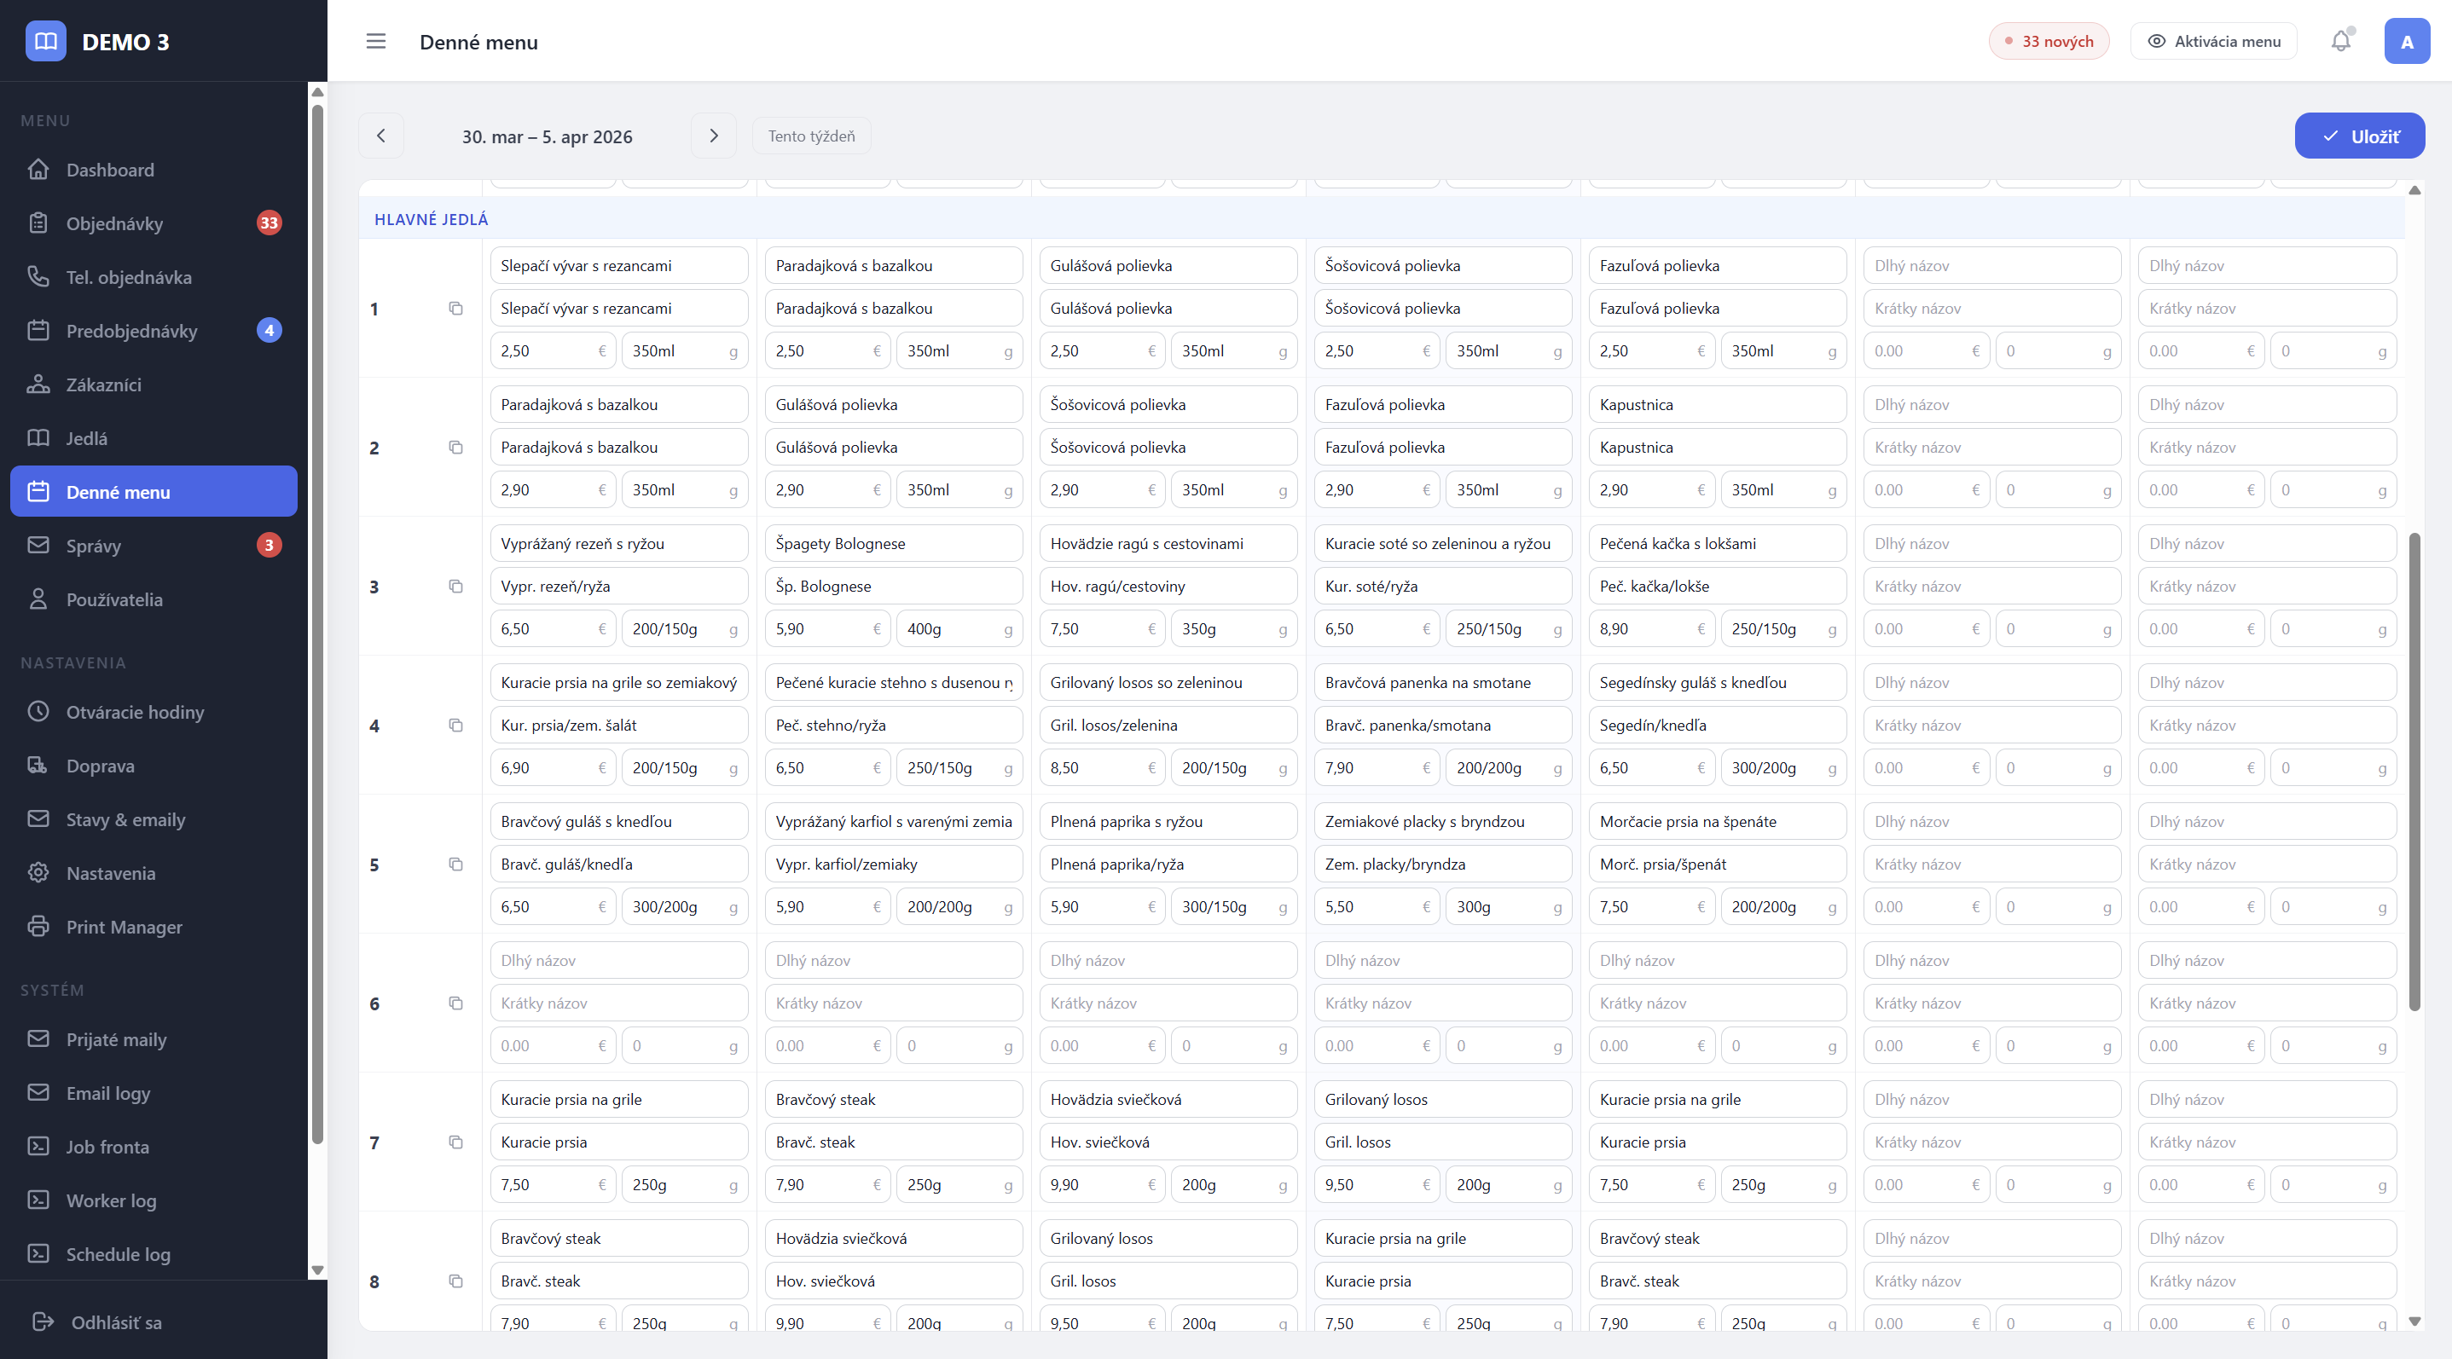2452x1359 pixels.
Task: Go to previous week with left chevron
Action: [380, 136]
